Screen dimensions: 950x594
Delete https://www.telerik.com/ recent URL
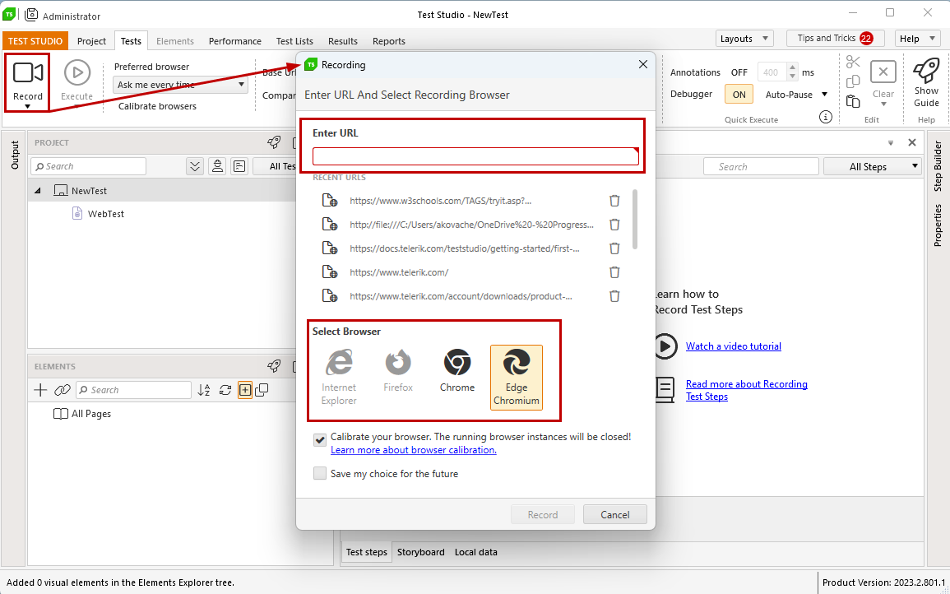pos(614,272)
